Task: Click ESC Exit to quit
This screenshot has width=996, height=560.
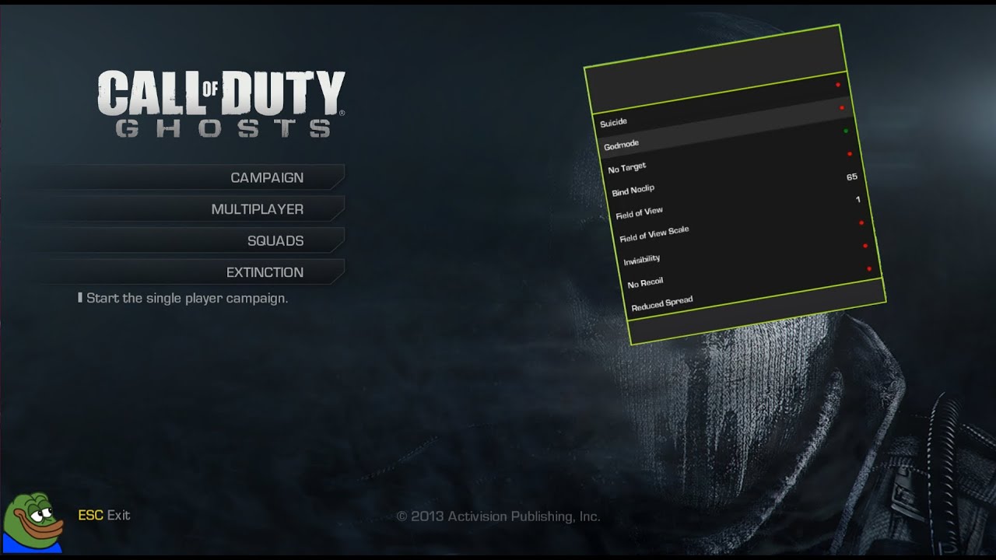Action: (104, 515)
